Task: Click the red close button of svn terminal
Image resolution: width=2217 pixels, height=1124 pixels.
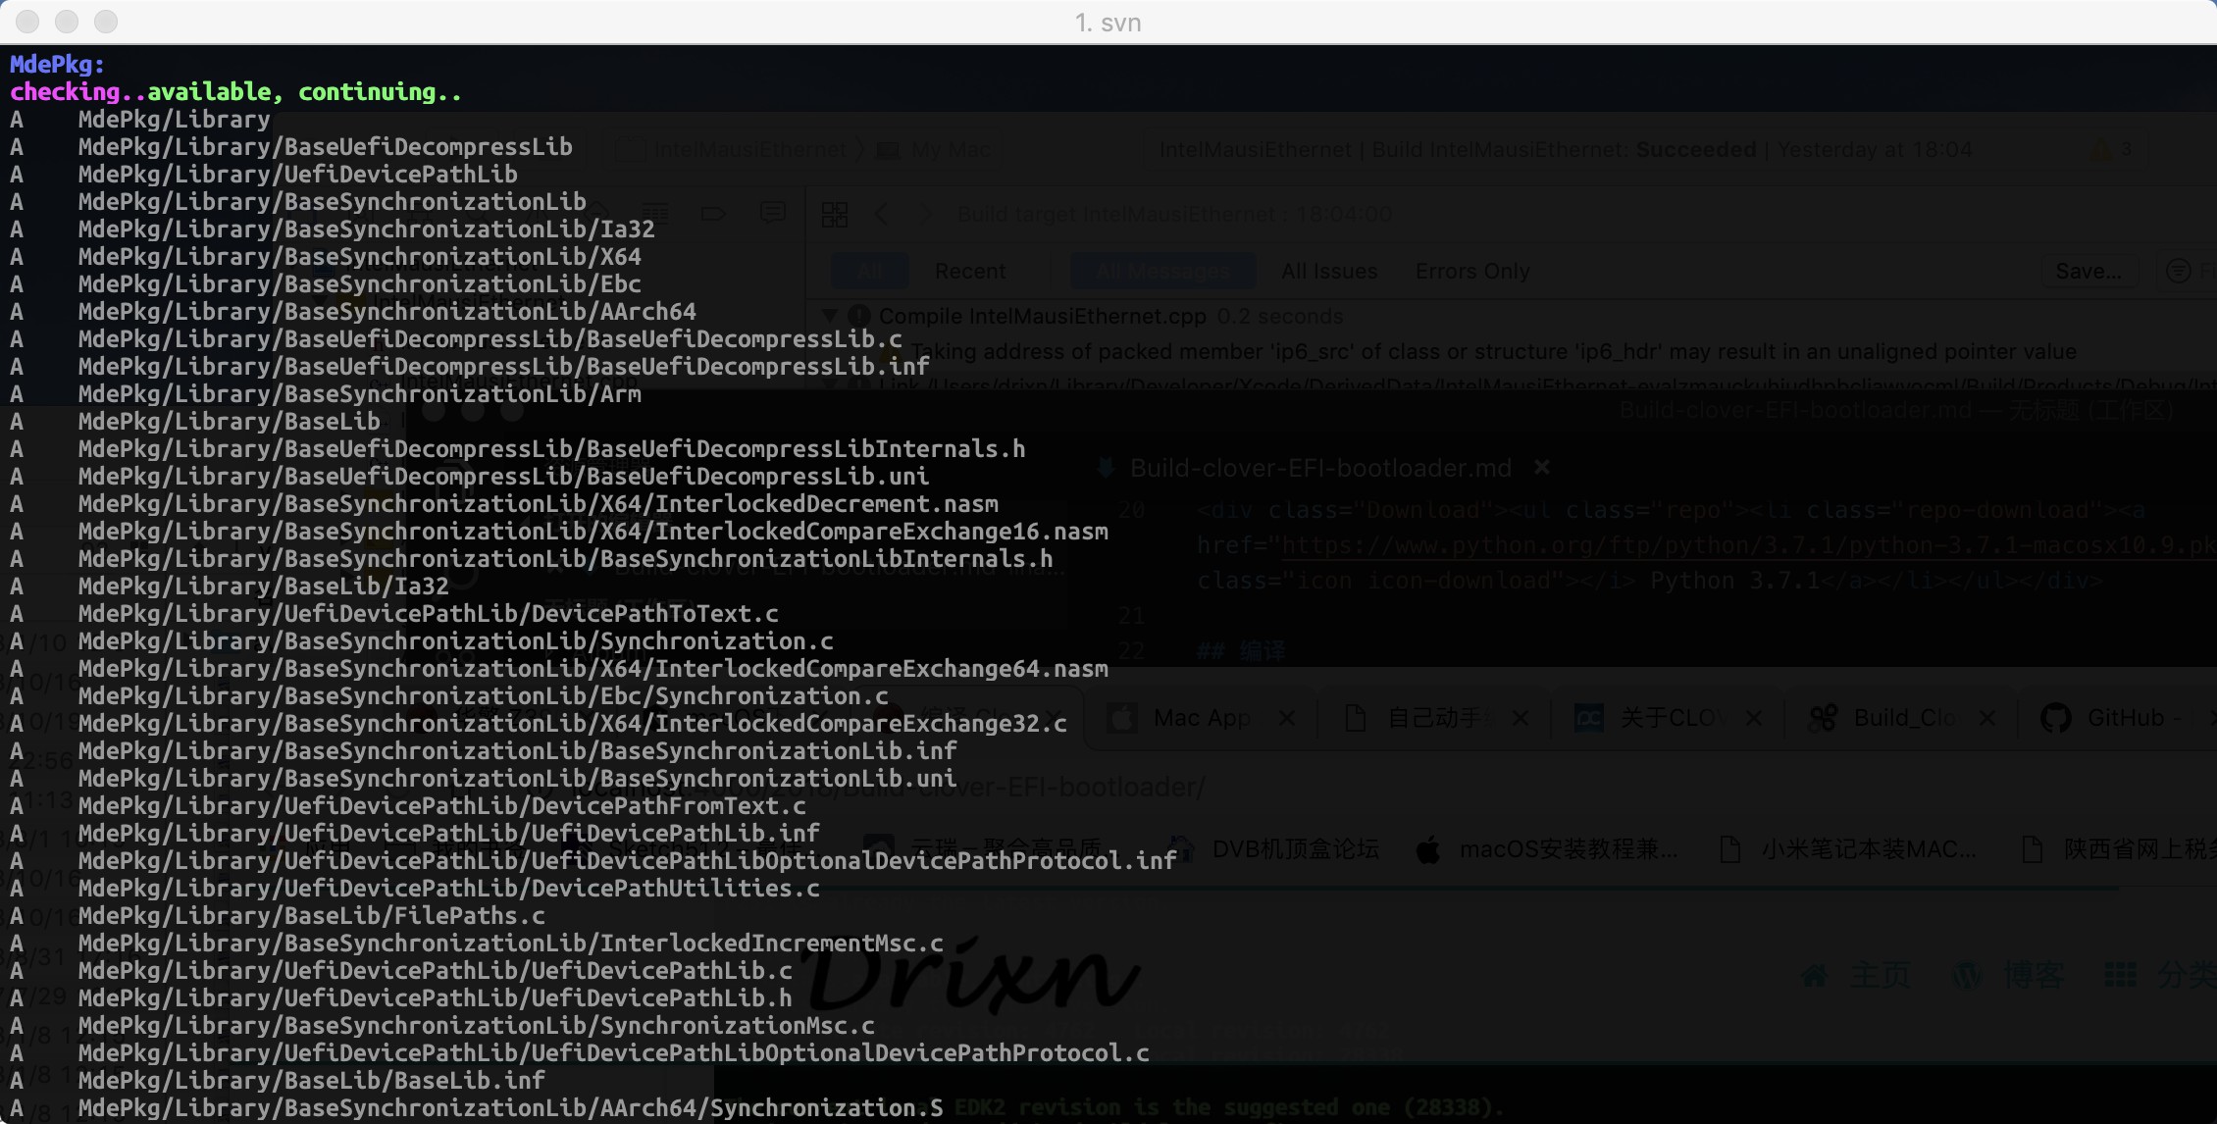Action: [27, 22]
